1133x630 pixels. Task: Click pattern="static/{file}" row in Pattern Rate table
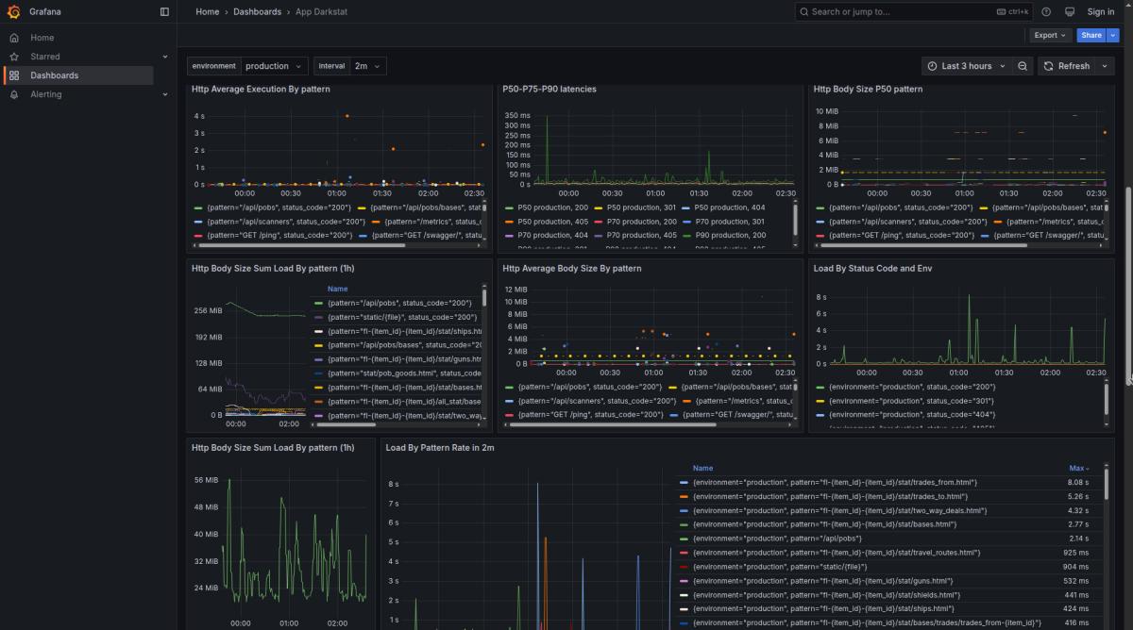click(780, 567)
